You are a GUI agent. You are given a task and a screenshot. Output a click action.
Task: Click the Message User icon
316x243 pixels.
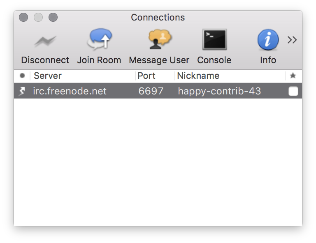tap(159, 40)
